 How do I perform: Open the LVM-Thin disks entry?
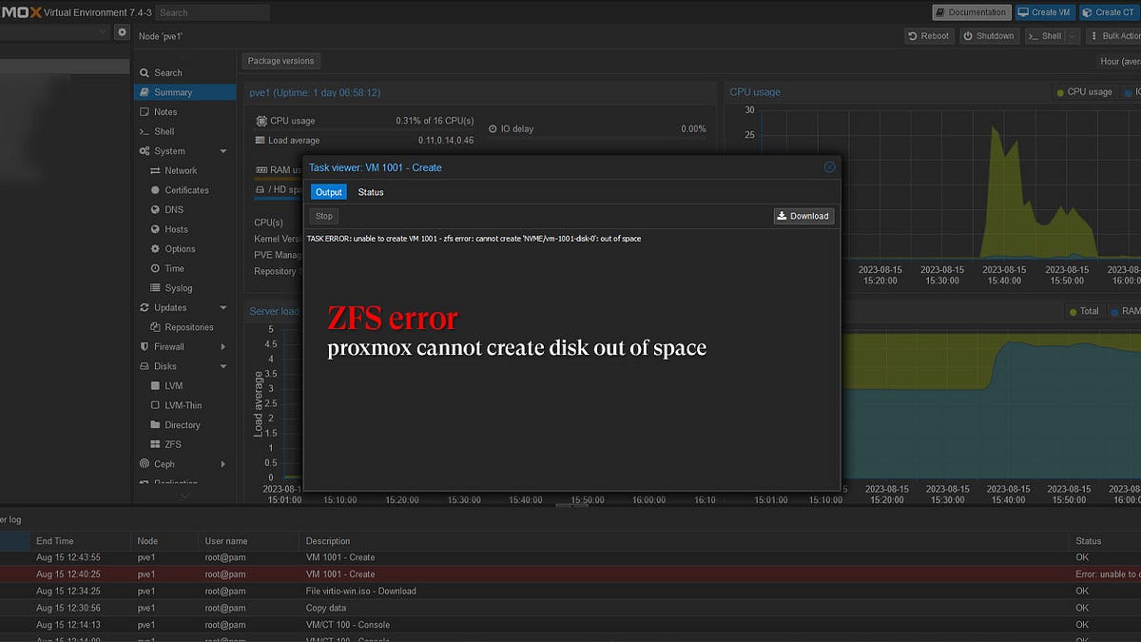click(183, 405)
